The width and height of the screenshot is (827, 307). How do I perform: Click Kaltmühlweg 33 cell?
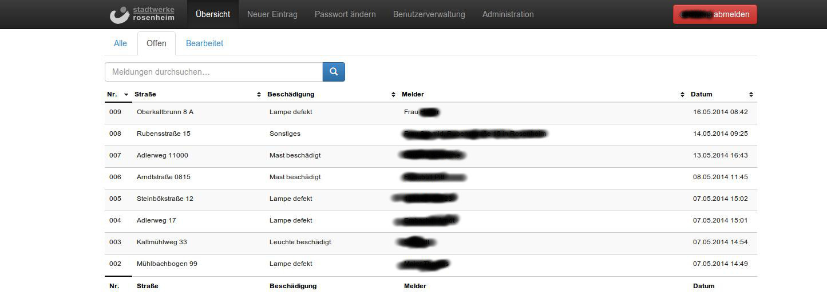[162, 242]
